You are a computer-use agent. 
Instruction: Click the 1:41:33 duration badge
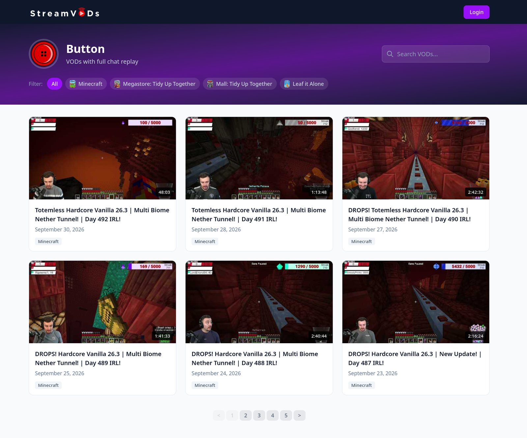[x=162, y=336]
